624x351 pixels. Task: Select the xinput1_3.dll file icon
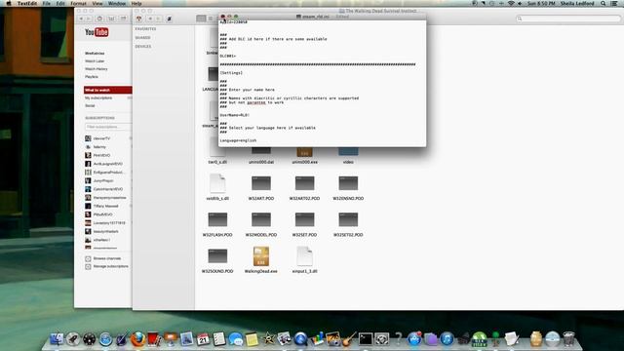click(304, 256)
